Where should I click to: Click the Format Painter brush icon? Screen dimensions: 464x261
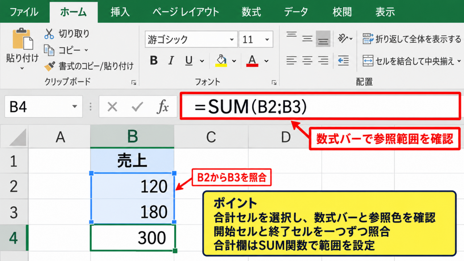(49, 66)
